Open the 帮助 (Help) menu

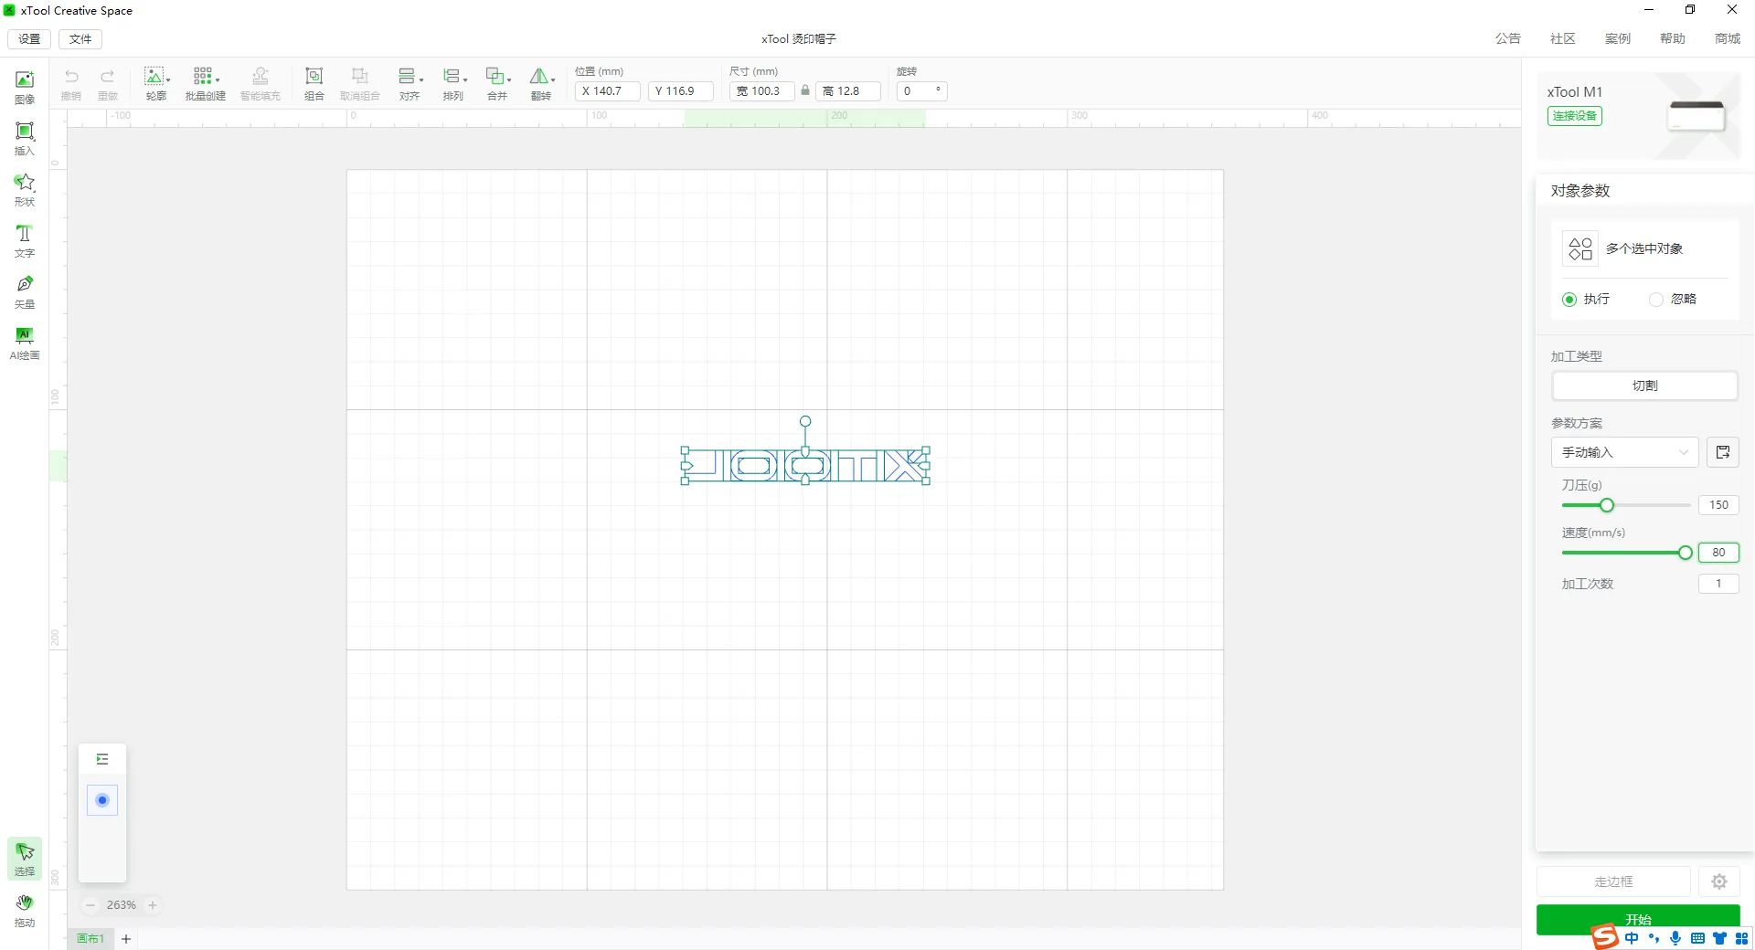pyautogui.click(x=1673, y=38)
